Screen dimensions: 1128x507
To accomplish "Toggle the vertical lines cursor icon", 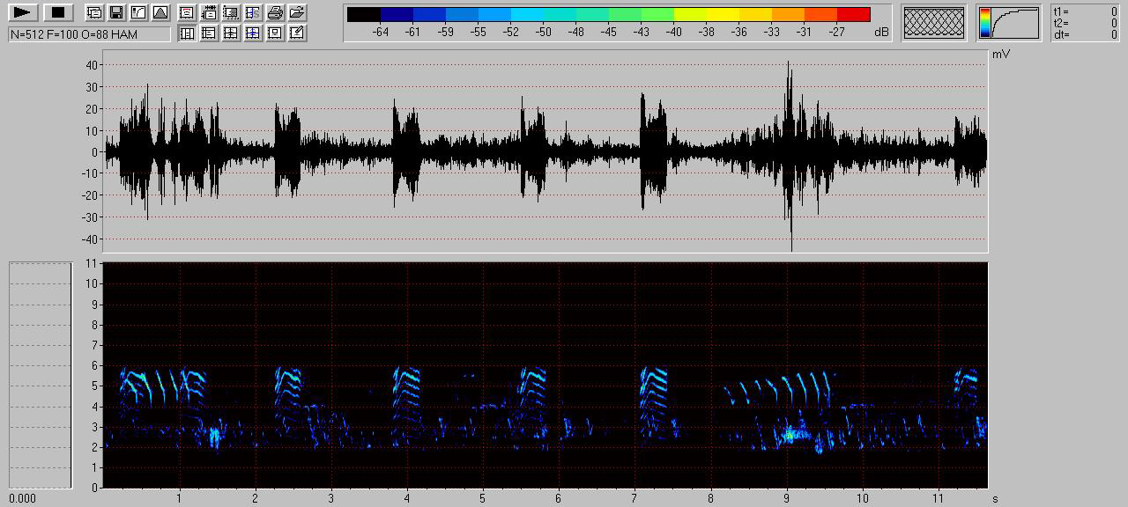I will click(x=187, y=33).
